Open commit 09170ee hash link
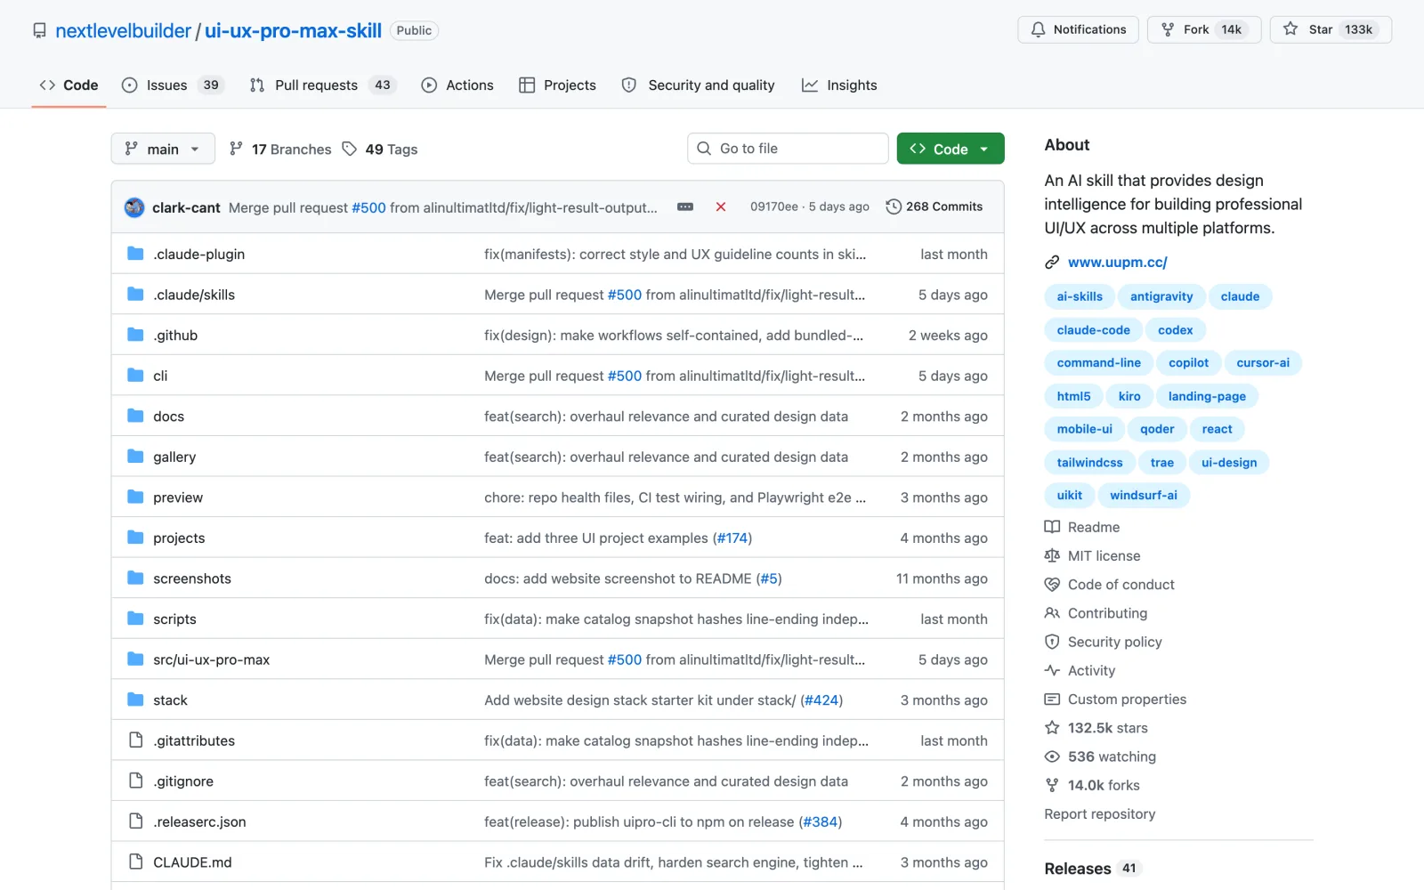 click(x=773, y=206)
